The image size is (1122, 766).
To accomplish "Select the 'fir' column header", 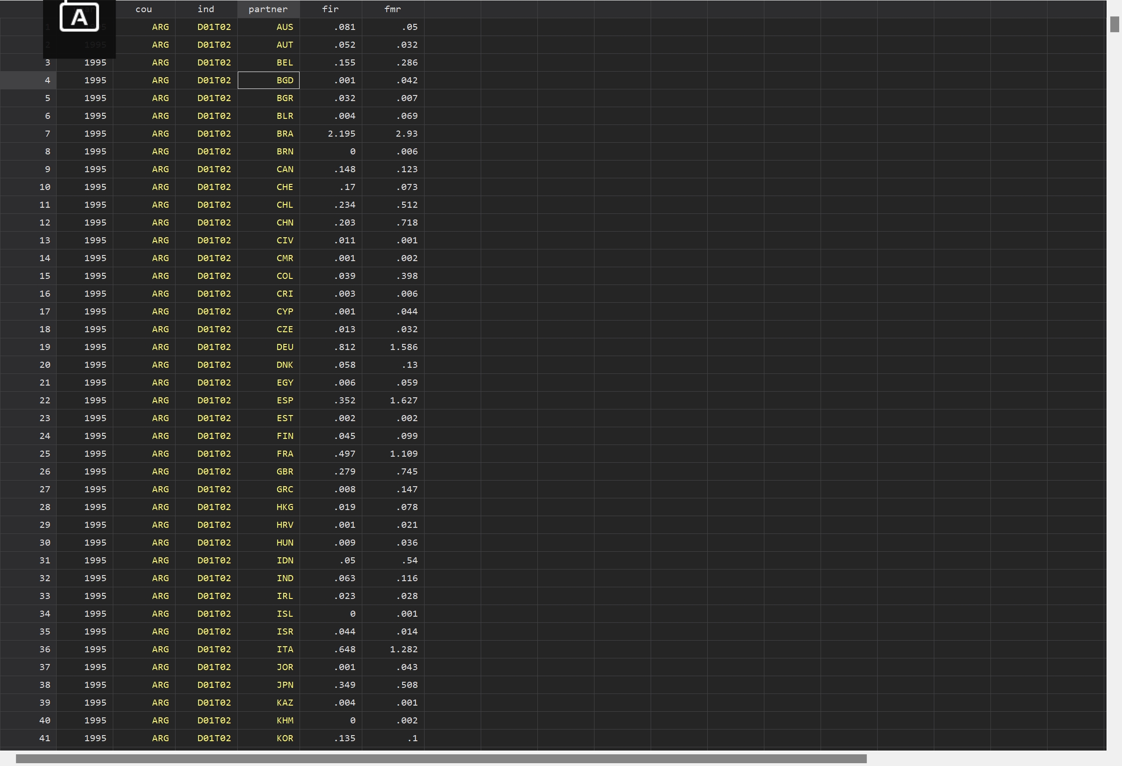I will tap(330, 9).
